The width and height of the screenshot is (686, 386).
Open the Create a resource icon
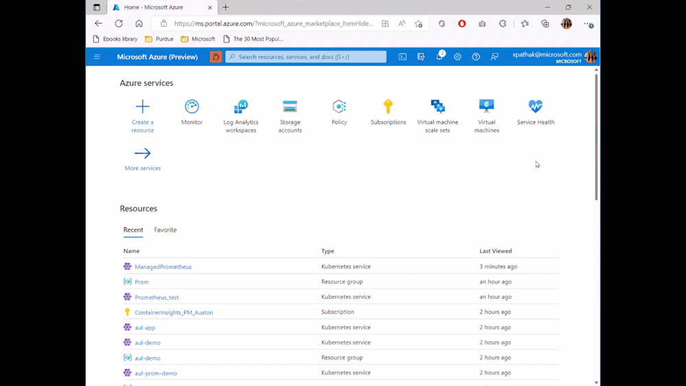[143, 106]
